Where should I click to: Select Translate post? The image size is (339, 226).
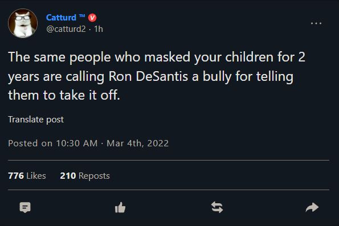(x=36, y=120)
